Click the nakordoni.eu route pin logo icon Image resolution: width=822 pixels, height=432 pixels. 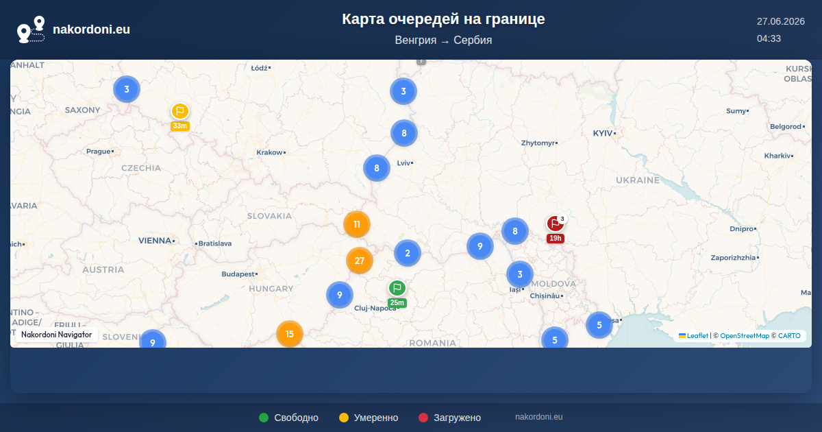click(x=31, y=29)
